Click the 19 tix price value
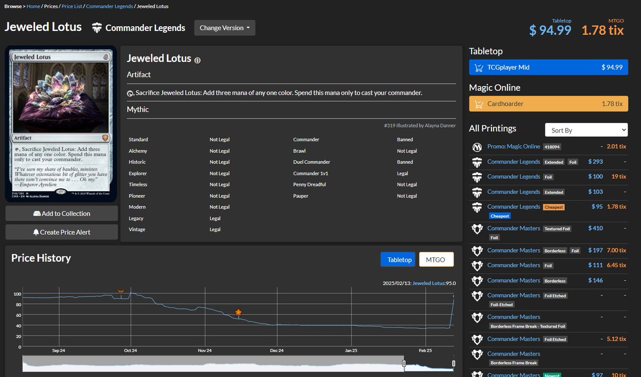The width and height of the screenshot is (641, 377). point(619,177)
